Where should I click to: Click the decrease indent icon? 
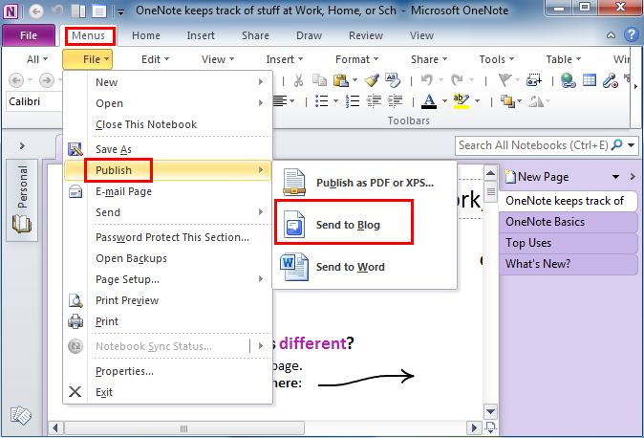point(374,100)
